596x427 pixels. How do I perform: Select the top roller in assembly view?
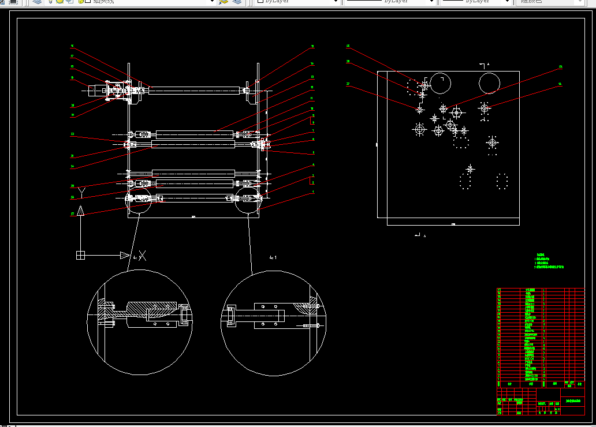click(x=194, y=91)
